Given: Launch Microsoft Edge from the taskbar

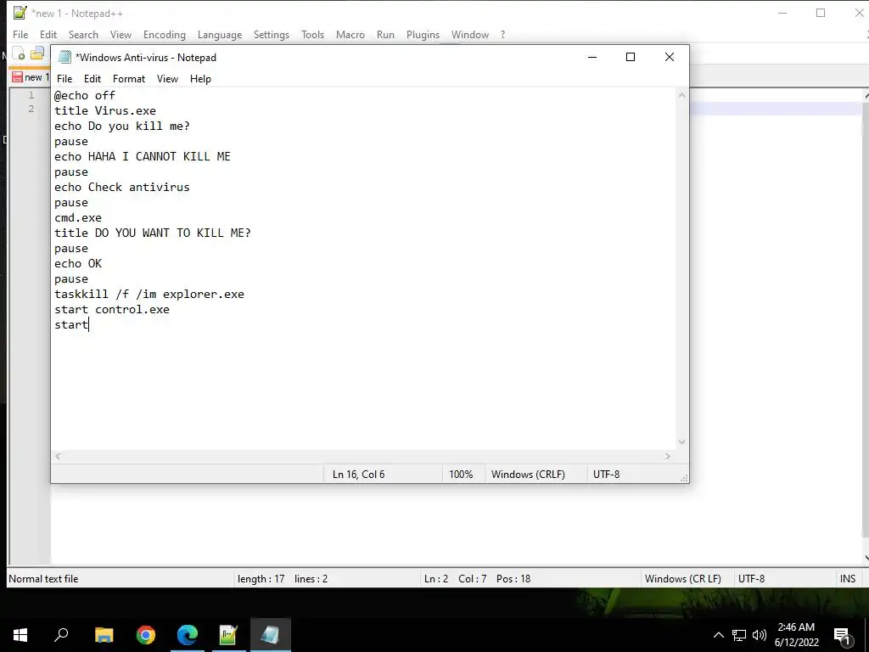Looking at the screenshot, I should tap(188, 635).
